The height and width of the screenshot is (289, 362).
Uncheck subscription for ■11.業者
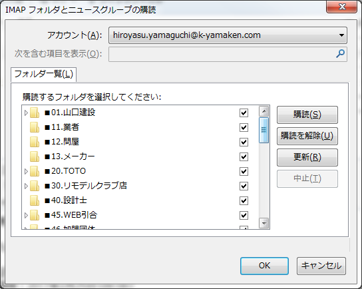click(x=244, y=128)
